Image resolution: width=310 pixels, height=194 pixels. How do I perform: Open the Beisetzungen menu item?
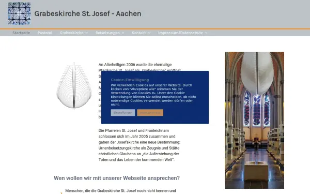point(107,33)
